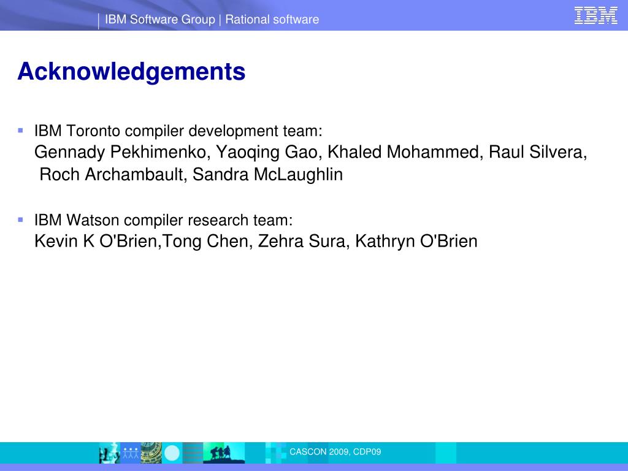Select the name "Gennady Pekhimenko"
628x471 pixels.
click(120, 152)
